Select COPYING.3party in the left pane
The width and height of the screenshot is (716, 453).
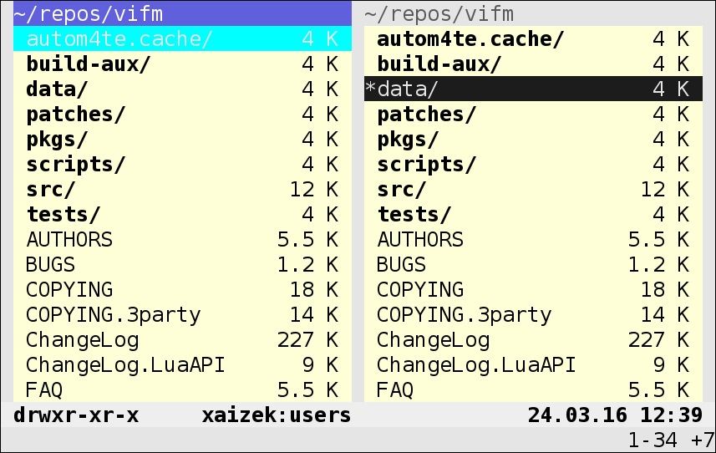coord(182,314)
